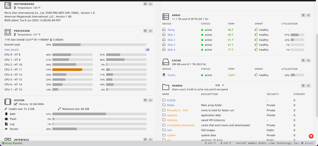This screenshot has width=318, height=146.
Task: Collapse the Interface panel
Action: click(150, 139)
